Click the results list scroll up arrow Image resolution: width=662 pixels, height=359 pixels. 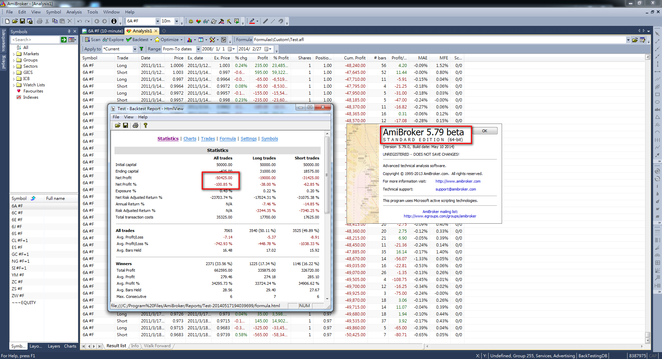648,57
